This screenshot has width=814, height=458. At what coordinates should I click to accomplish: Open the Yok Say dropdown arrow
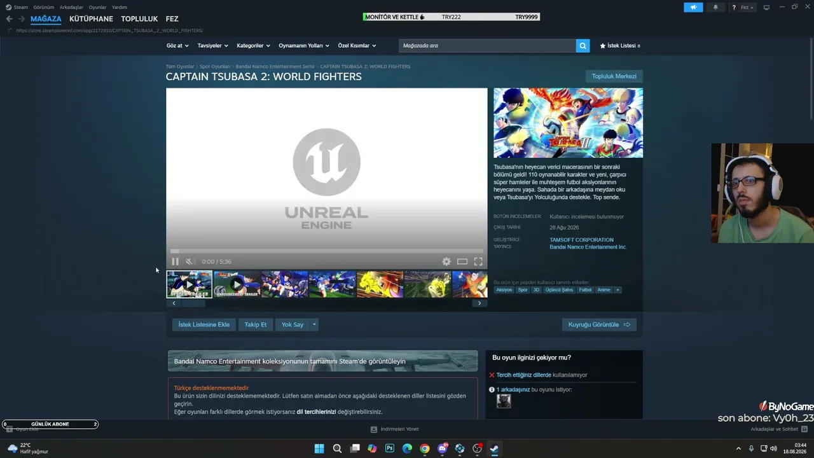click(314, 324)
